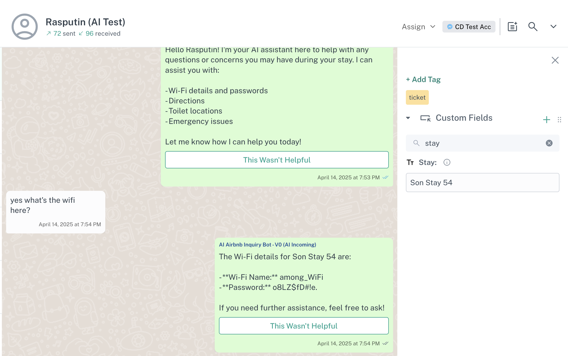Click the Custom Fields panel icon

(x=425, y=118)
